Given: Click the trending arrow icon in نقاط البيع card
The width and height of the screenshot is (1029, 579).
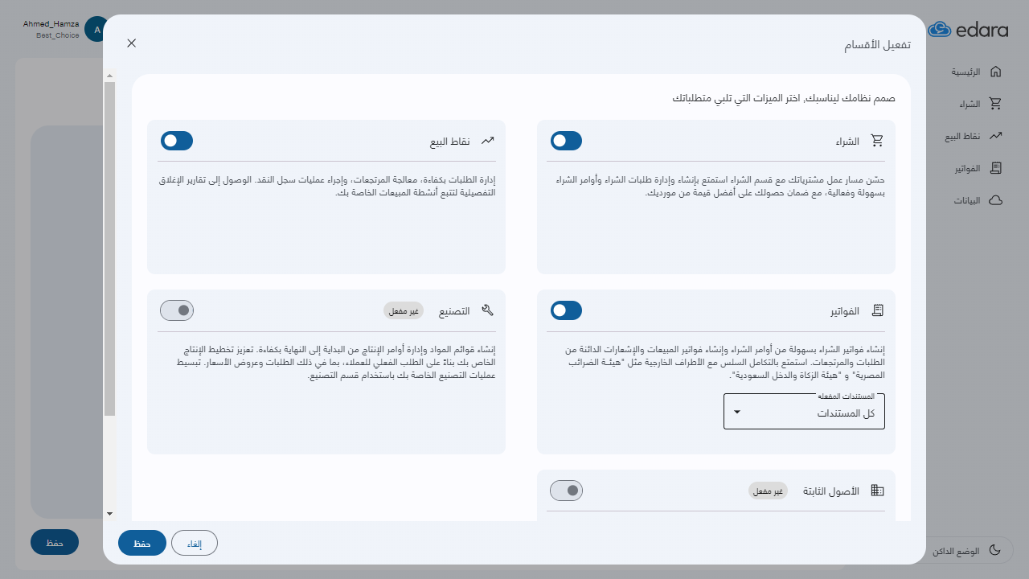Looking at the screenshot, I should click(x=488, y=141).
